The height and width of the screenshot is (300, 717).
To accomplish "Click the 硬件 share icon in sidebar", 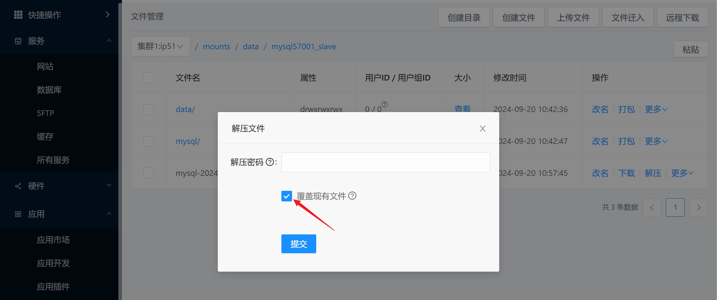I will (x=18, y=186).
